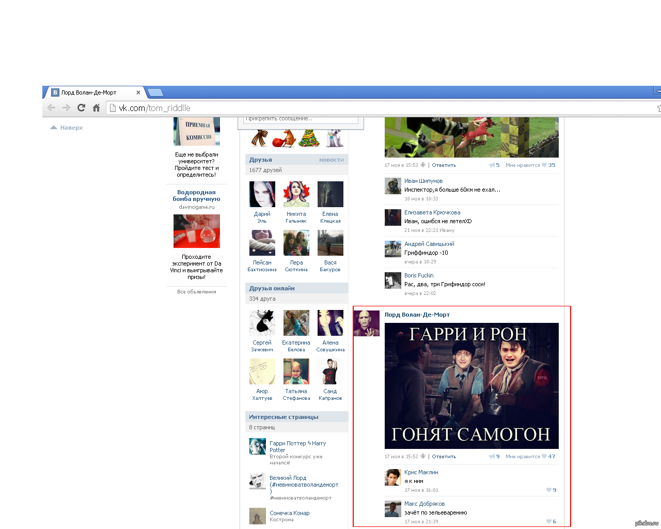Open Boris Fuckin's profile name
Image resolution: width=661 pixels, height=529 pixels.
pyautogui.click(x=419, y=275)
